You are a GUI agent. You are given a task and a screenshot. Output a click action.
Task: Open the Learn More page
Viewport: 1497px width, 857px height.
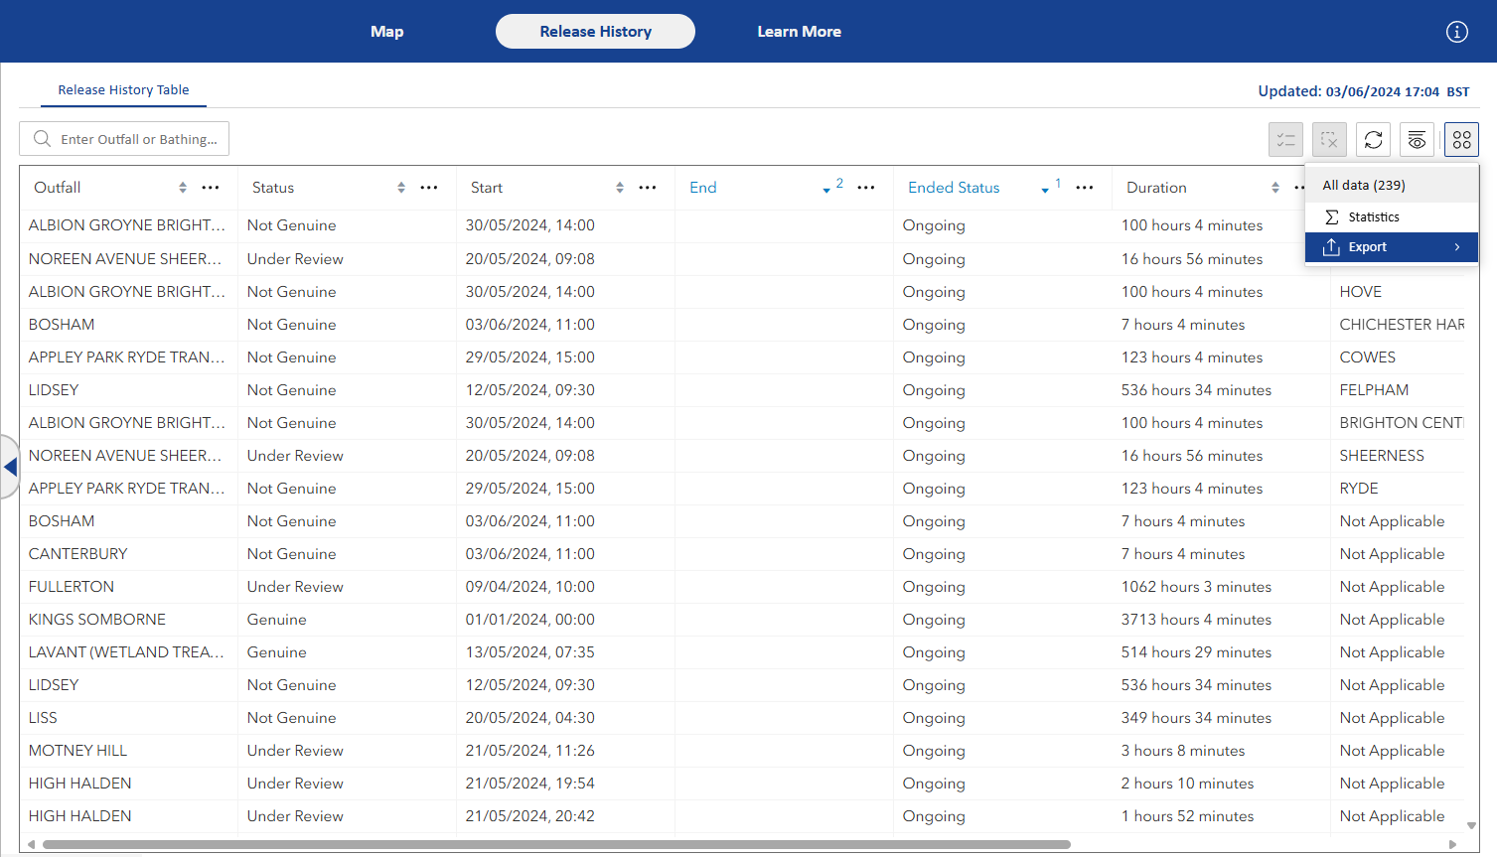pos(799,32)
